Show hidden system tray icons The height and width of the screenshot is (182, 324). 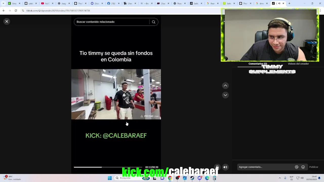[280, 178]
